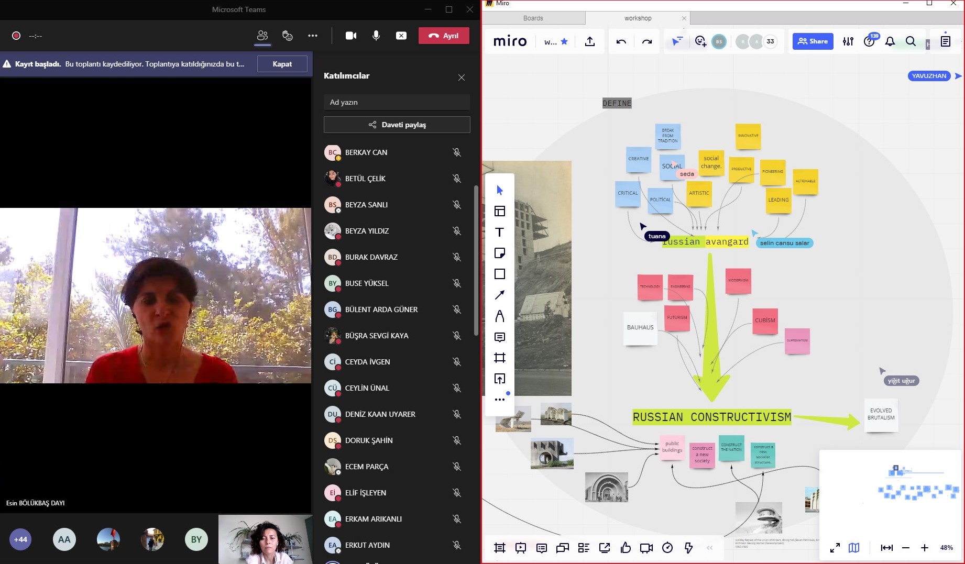This screenshot has width=965, height=564.
Task: Click the Daveti paylaş button
Action: [397, 125]
